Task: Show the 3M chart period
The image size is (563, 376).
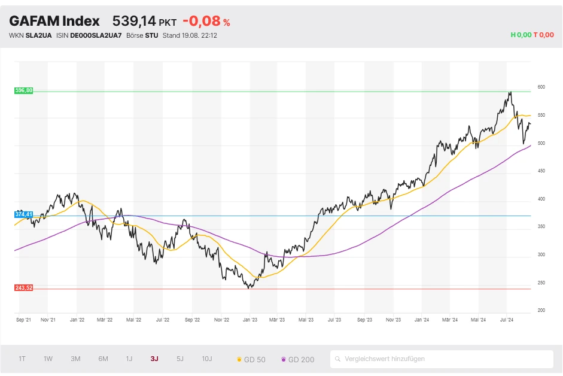Action: point(75,359)
